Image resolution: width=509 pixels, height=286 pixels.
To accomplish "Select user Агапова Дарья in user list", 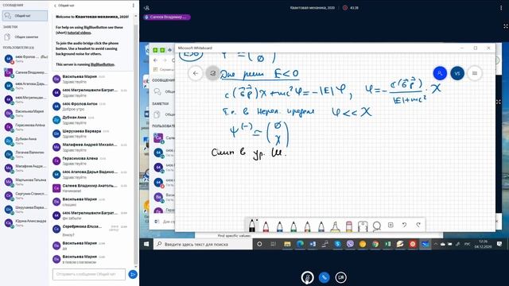I will pos(25,86).
